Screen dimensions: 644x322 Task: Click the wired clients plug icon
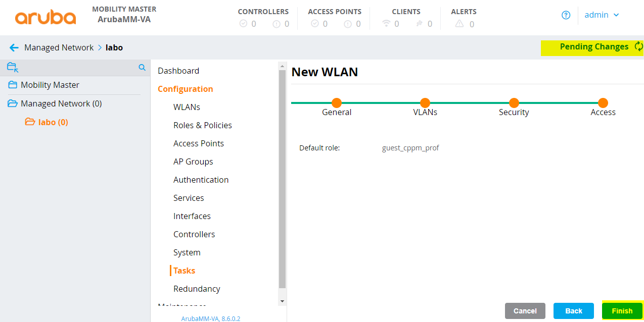tap(420, 24)
